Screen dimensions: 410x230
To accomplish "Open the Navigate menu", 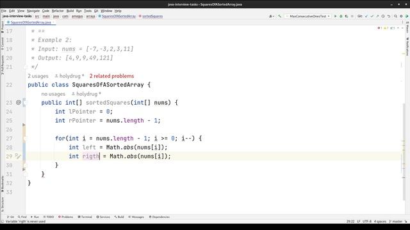I will point(33,11).
